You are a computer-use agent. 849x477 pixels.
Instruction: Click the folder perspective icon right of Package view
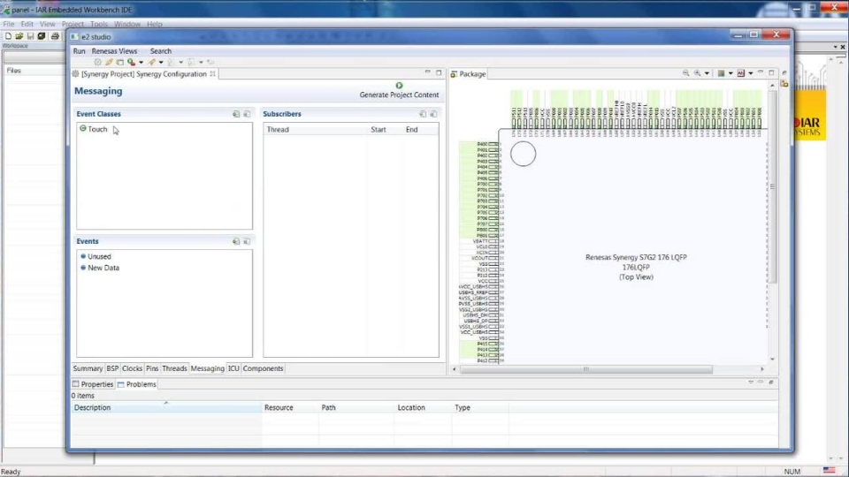[784, 84]
